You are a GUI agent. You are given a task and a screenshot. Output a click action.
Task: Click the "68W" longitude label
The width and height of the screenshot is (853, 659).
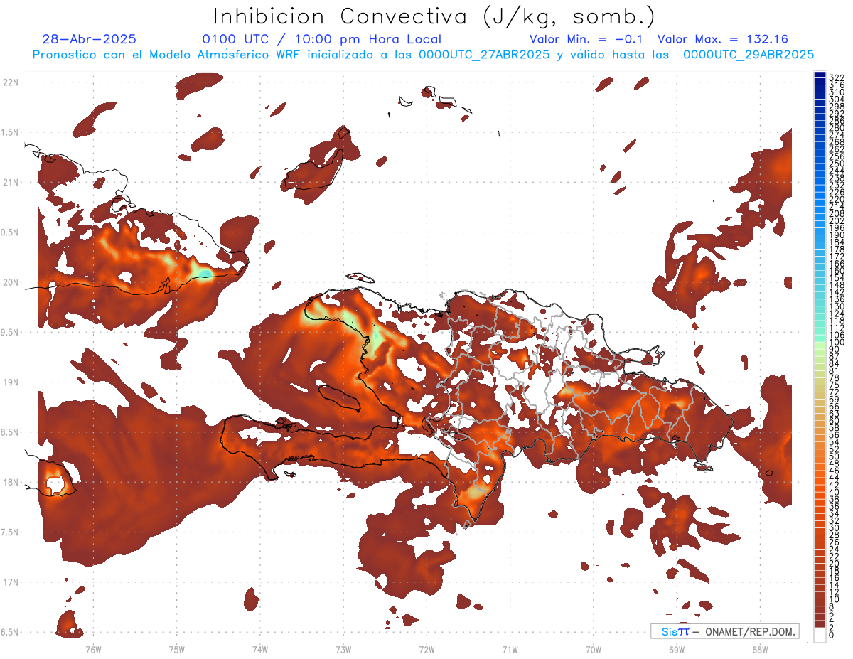[759, 649]
